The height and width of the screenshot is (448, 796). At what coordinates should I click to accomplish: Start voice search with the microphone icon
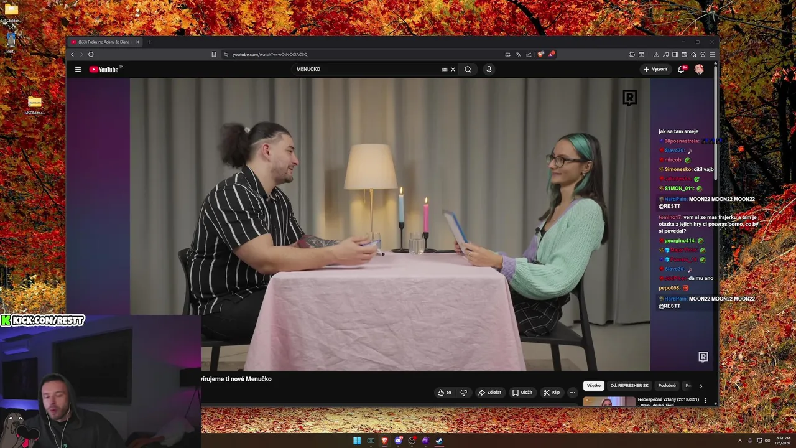click(489, 69)
